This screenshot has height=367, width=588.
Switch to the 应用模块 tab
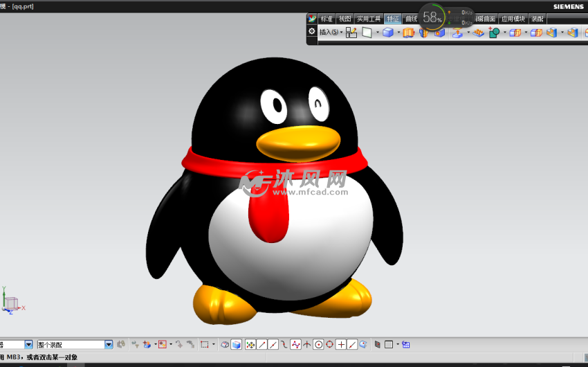point(513,19)
